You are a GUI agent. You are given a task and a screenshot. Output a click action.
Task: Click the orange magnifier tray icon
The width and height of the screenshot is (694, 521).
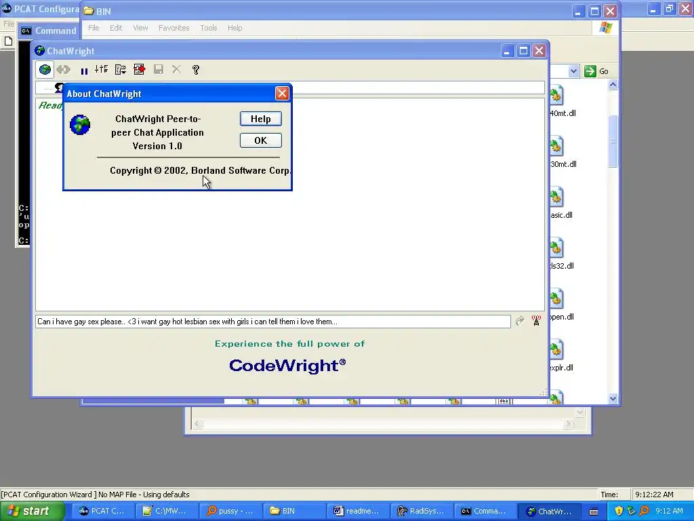click(x=644, y=512)
